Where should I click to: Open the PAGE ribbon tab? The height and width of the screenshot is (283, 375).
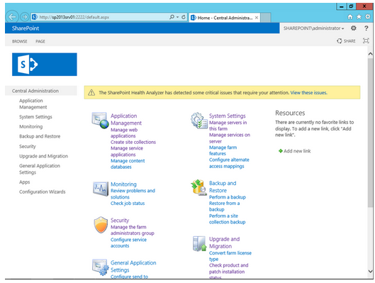[40, 41]
